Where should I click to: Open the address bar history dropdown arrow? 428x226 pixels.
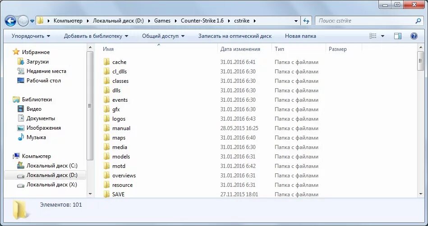click(296, 21)
